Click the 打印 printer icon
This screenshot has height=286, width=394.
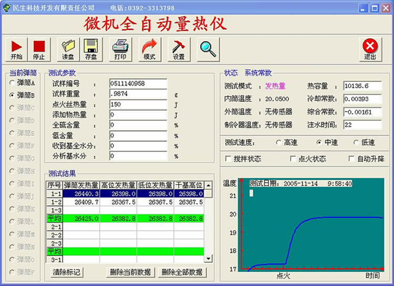(x=120, y=49)
